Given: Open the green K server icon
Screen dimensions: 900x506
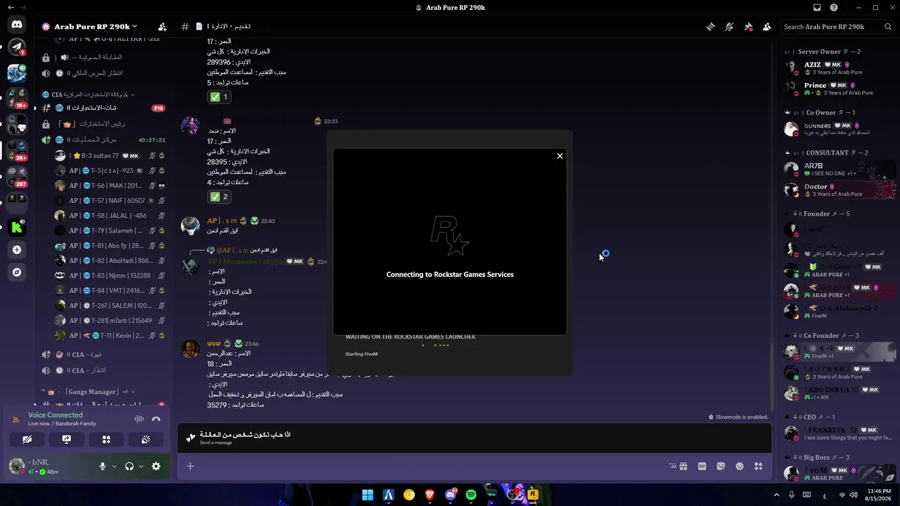Looking at the screenshot, I should 17,226.
